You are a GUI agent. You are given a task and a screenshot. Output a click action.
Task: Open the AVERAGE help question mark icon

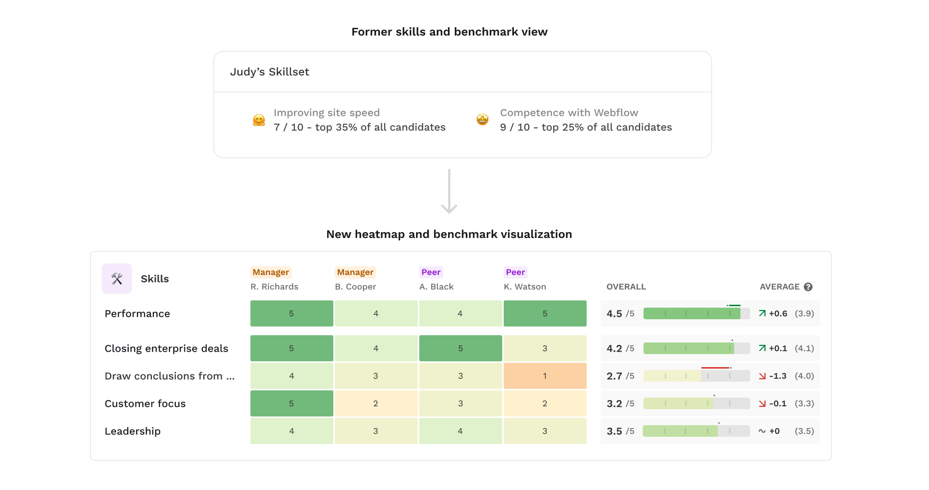tap(808, 287)
